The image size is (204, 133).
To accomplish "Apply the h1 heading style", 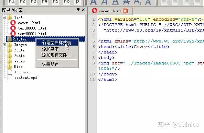I will tap(12, 2).
